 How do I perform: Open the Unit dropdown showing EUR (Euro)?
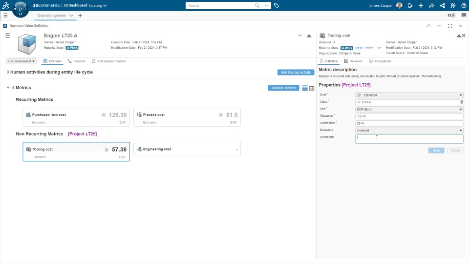pos(409,109)
